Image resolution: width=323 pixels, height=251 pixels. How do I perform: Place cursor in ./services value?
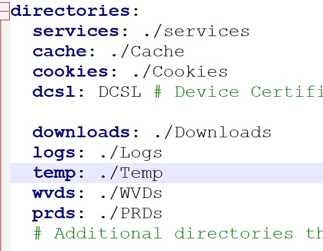click(x=196, y=31)
